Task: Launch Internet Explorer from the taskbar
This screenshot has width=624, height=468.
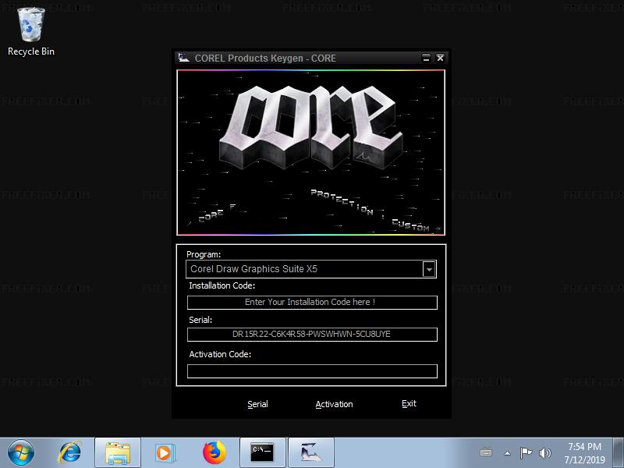Action: pos(70,453)
